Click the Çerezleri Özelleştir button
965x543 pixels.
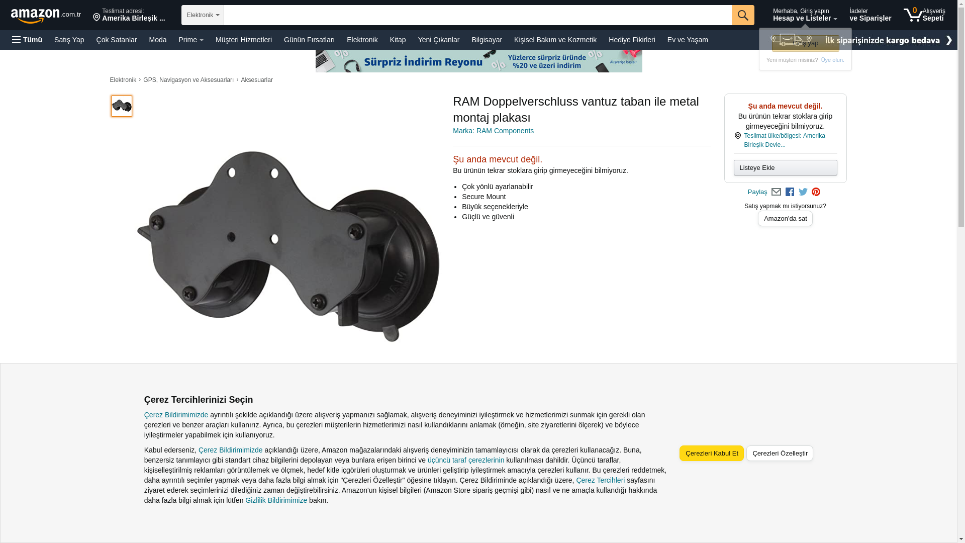tap(780, 453)
